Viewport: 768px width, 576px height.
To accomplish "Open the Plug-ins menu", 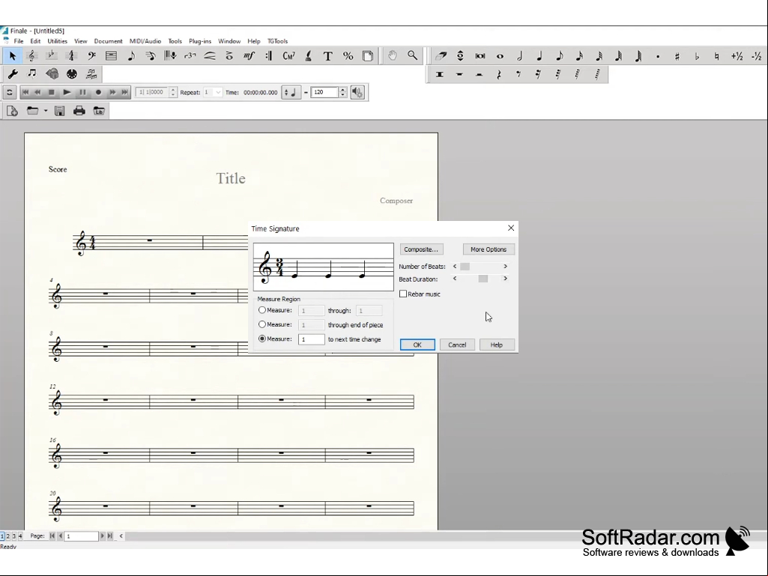I will pyautogui.click(x=200, y=41).
